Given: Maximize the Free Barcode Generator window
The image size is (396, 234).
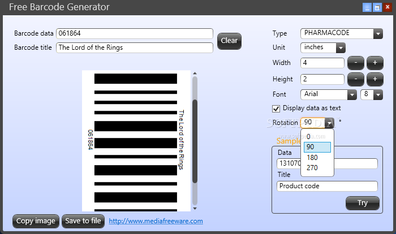Looking at the screenshot, I should click(x=377, y=7).
